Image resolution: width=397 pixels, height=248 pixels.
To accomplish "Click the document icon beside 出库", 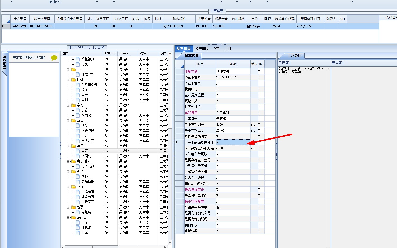I will (78, 232).
